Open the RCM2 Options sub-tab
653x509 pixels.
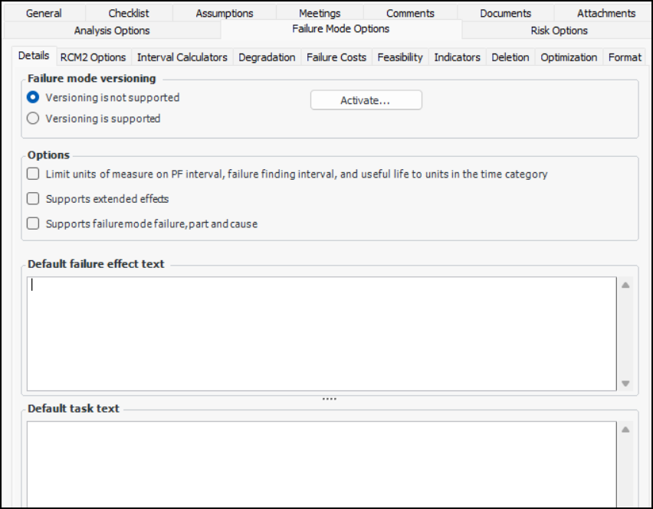tap(93, 57)
